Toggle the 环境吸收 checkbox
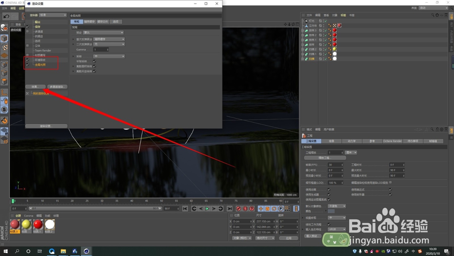 tap(28, 60)
